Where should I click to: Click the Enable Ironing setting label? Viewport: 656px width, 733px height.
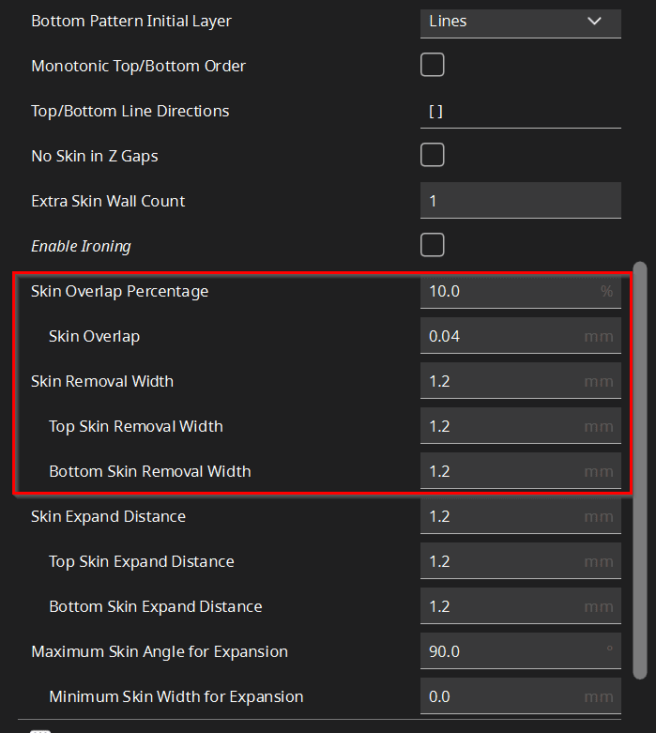click(x=81, y=246)
